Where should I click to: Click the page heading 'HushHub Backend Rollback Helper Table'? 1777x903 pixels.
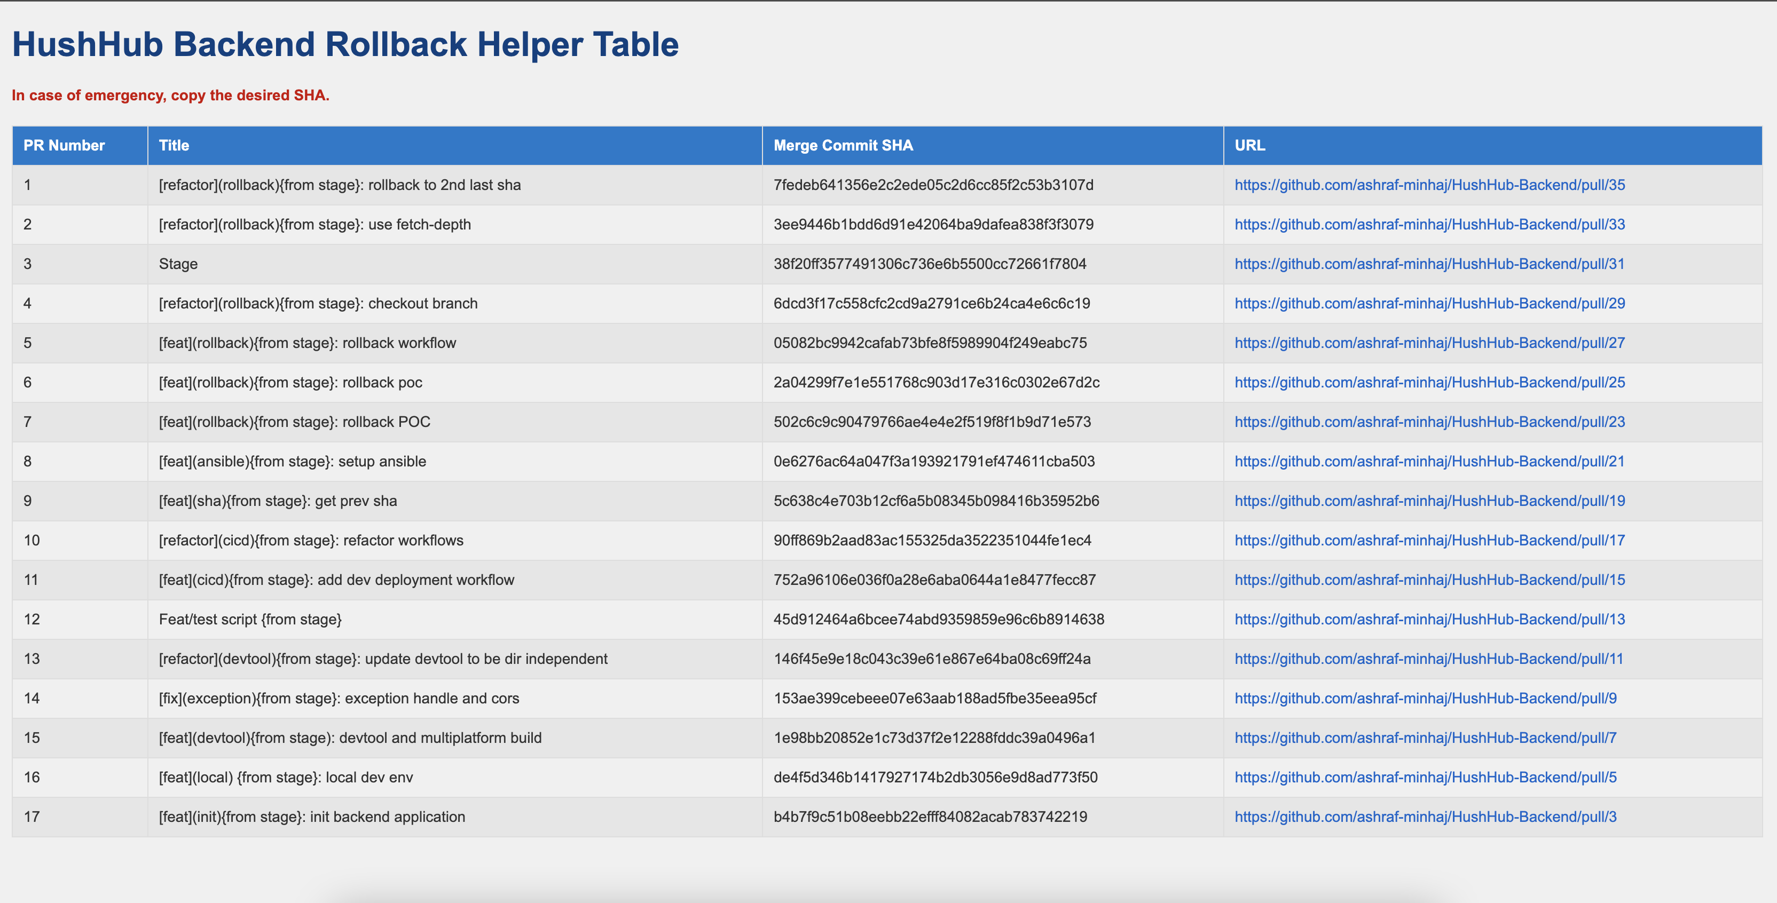(345, 44)
